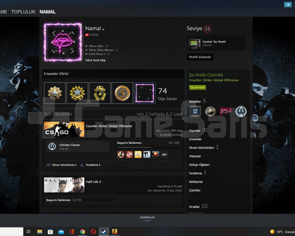Click the Steam icon on the taskbar
The height and width of the screenshot is (236, 295).
tap(104, 232)
